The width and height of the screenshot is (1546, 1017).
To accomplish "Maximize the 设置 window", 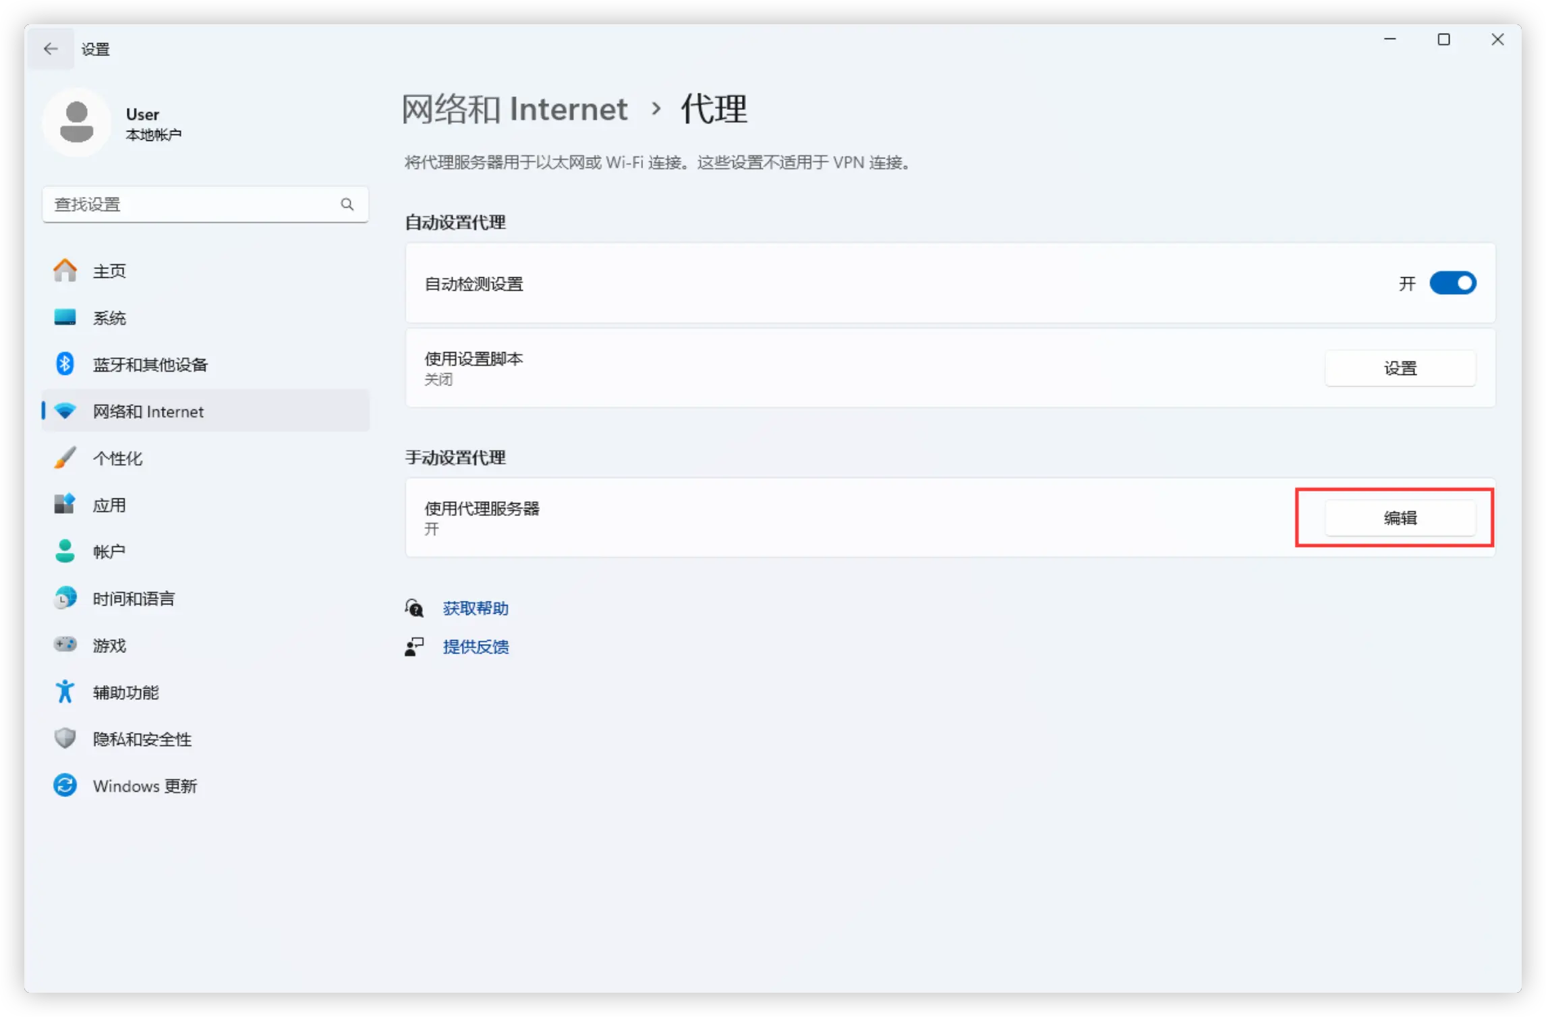I will tap(1443, 39).
